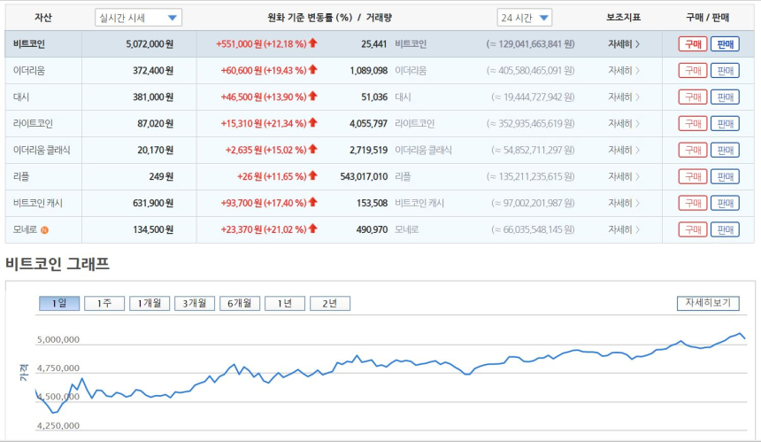Open the 24 시간 dropdown
The width and height of the screenshot is (761, 442).
tap(524, 18)
